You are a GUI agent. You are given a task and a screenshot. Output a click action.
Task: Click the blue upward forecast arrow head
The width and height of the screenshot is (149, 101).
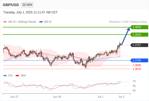point(128,29)
